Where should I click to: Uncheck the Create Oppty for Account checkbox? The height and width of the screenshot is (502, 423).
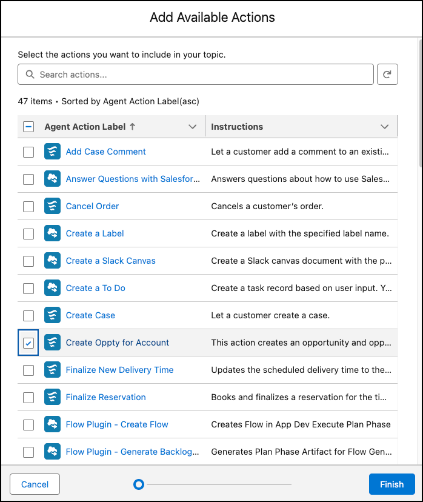28,343
